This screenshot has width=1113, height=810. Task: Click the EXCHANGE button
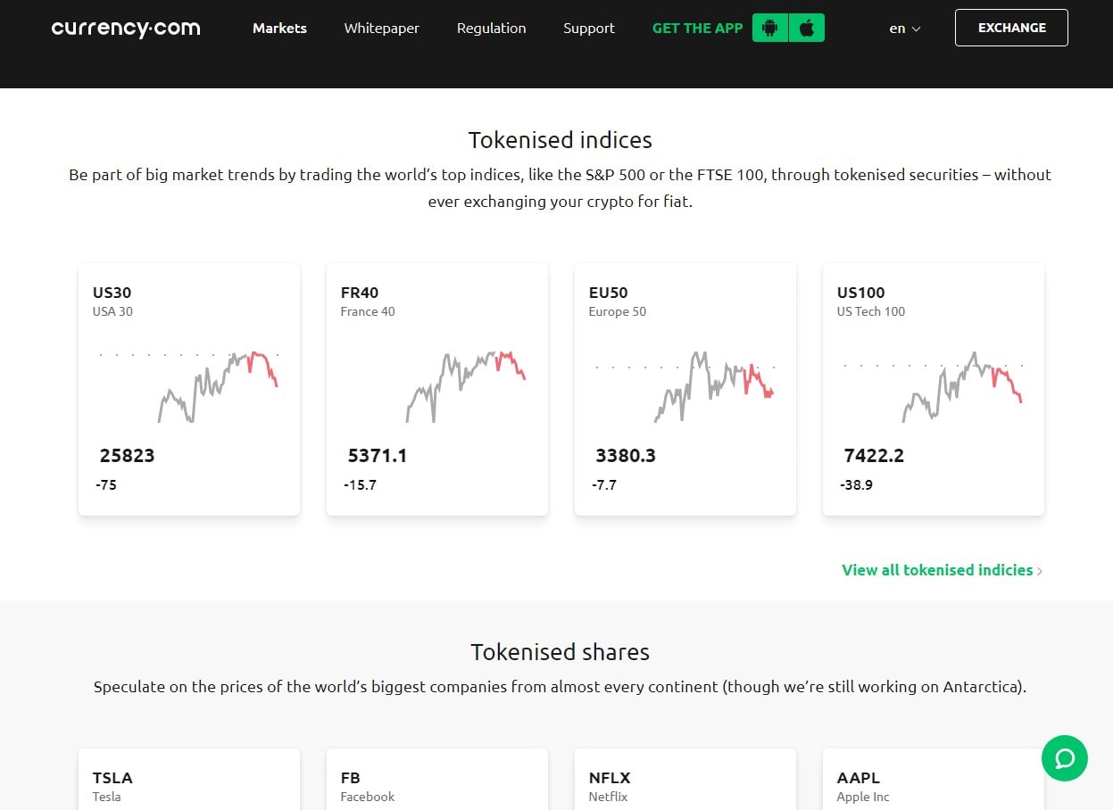pos(1010,28)
